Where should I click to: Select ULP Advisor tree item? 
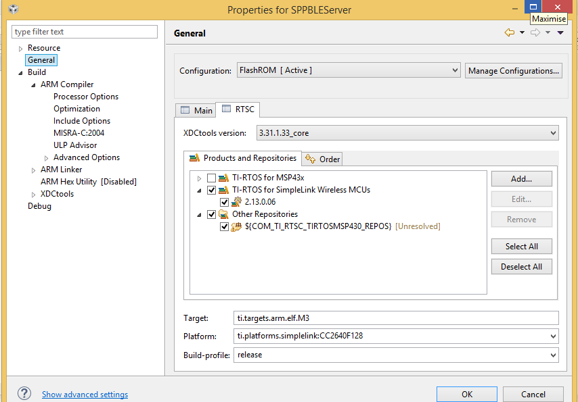tap(75, 145)
